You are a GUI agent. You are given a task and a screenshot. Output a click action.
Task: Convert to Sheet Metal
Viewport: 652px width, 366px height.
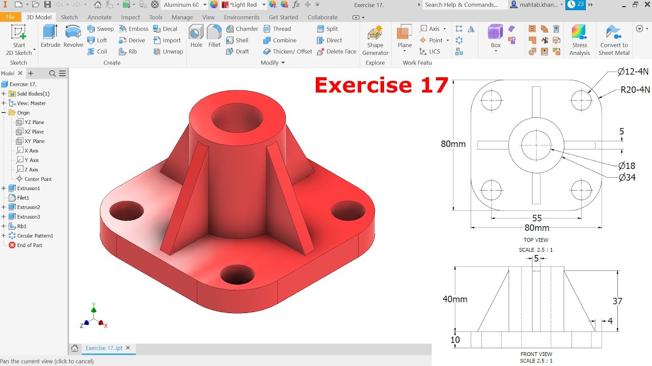(614, 40)
